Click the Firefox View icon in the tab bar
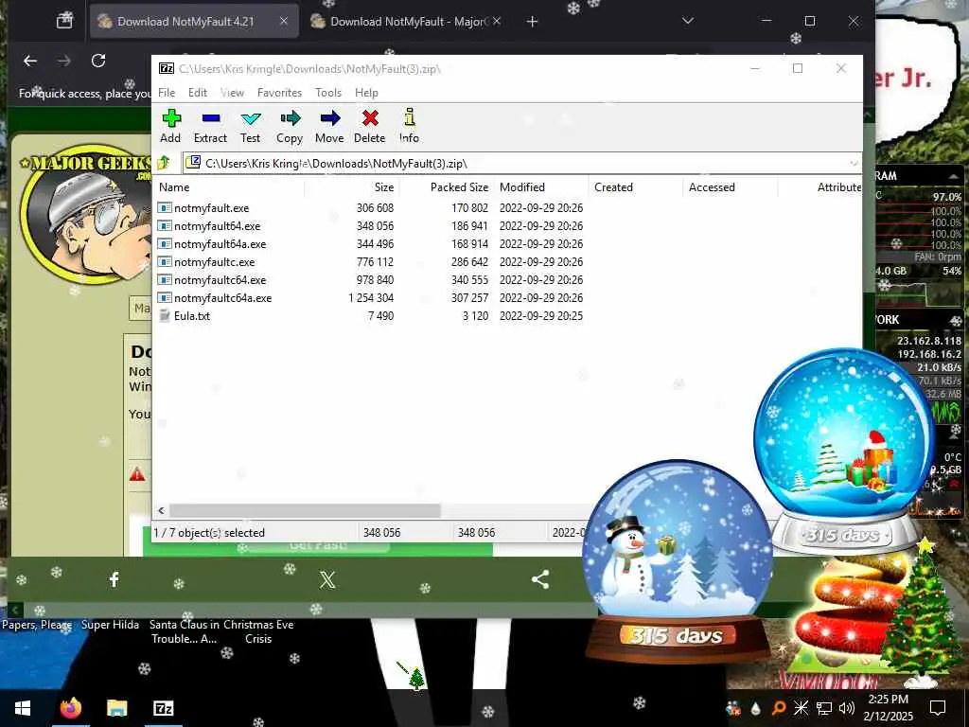 coord(64,21)
